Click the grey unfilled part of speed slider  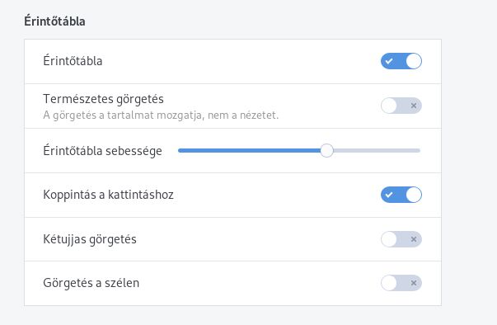click(x=377, y=151)
